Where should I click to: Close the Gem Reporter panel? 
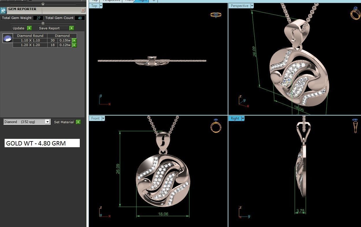click(x=83, y=10)
